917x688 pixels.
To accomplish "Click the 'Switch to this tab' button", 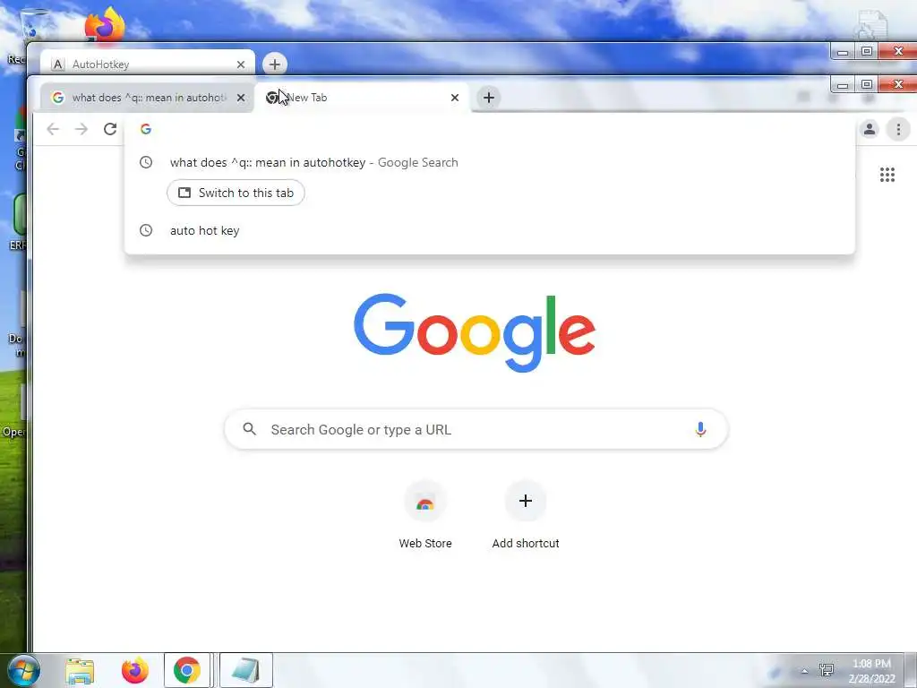I will point(236,193).
